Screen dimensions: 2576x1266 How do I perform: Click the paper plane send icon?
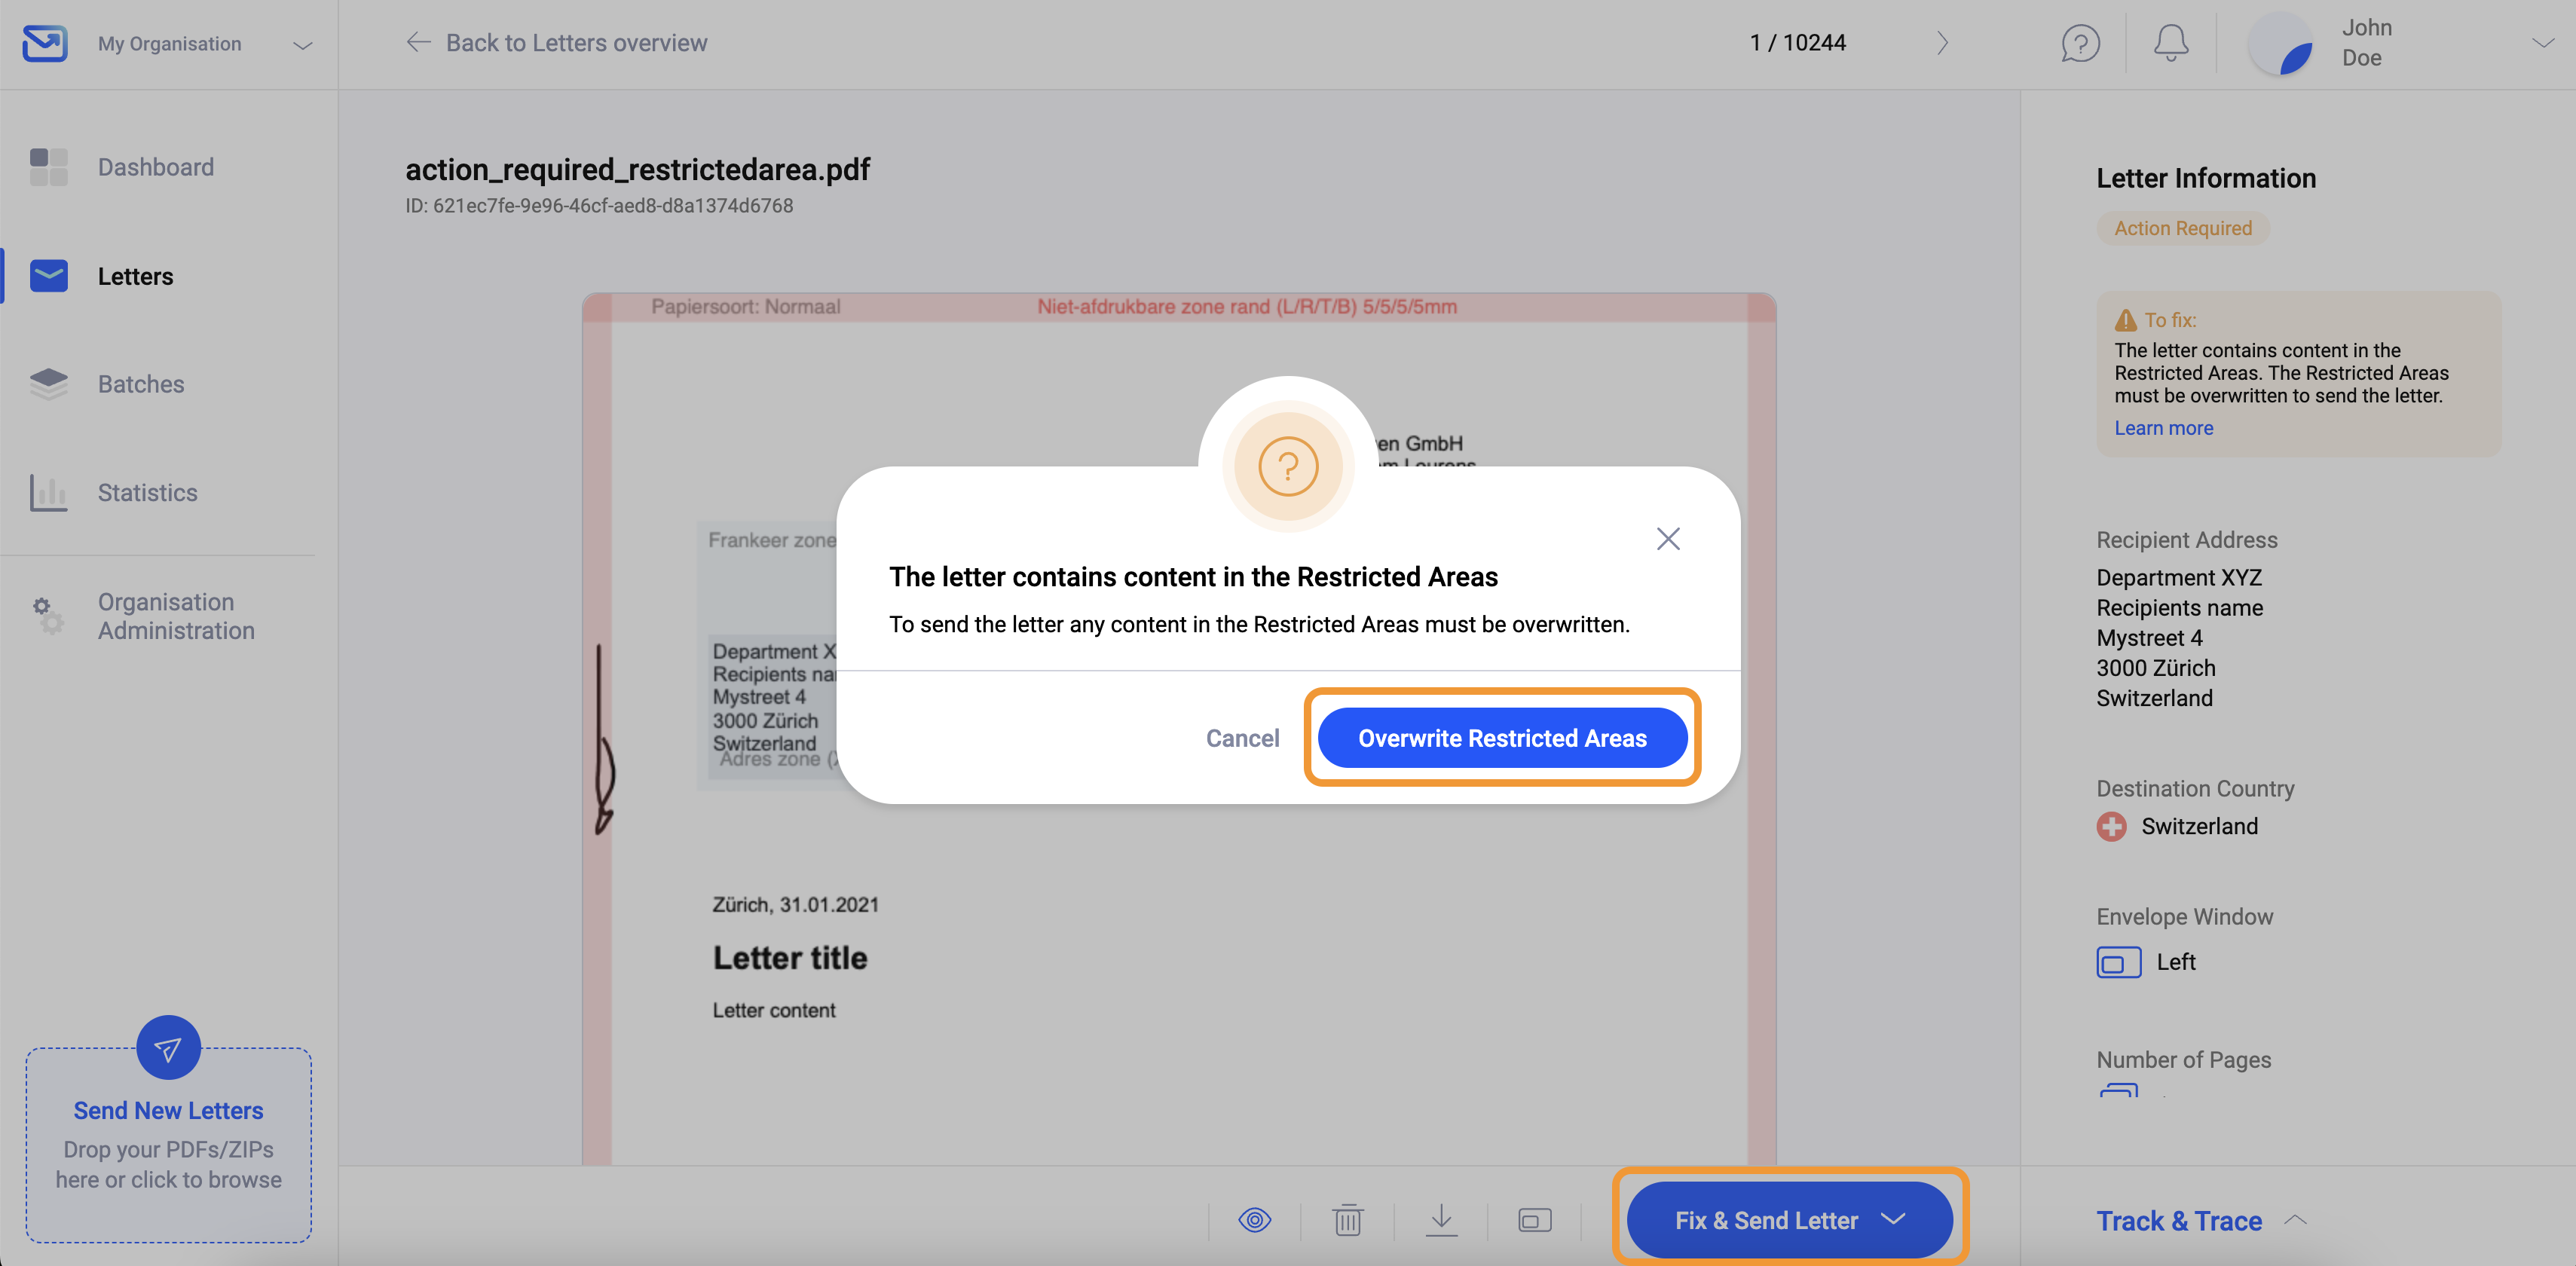pyautogui.click(x=168, y=1048)
